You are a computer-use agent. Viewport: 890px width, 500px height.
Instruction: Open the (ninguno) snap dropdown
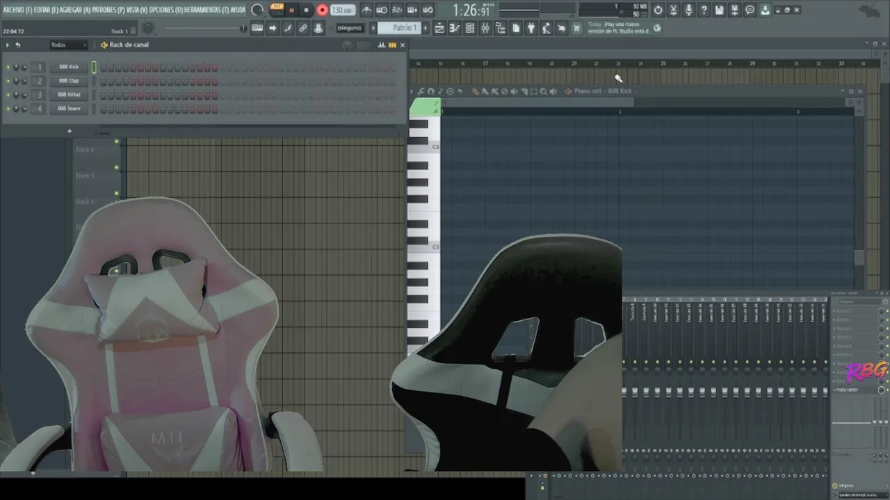(350, 28)
